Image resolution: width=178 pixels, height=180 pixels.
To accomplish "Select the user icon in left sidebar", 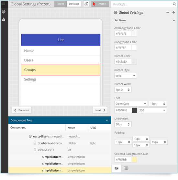I will coord(4,19).
